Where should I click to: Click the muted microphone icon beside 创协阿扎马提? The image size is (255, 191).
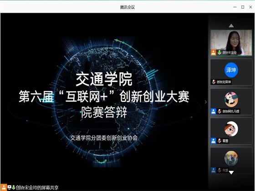point(219,111)
